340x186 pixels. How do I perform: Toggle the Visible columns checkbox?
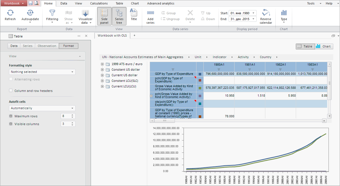11,124
